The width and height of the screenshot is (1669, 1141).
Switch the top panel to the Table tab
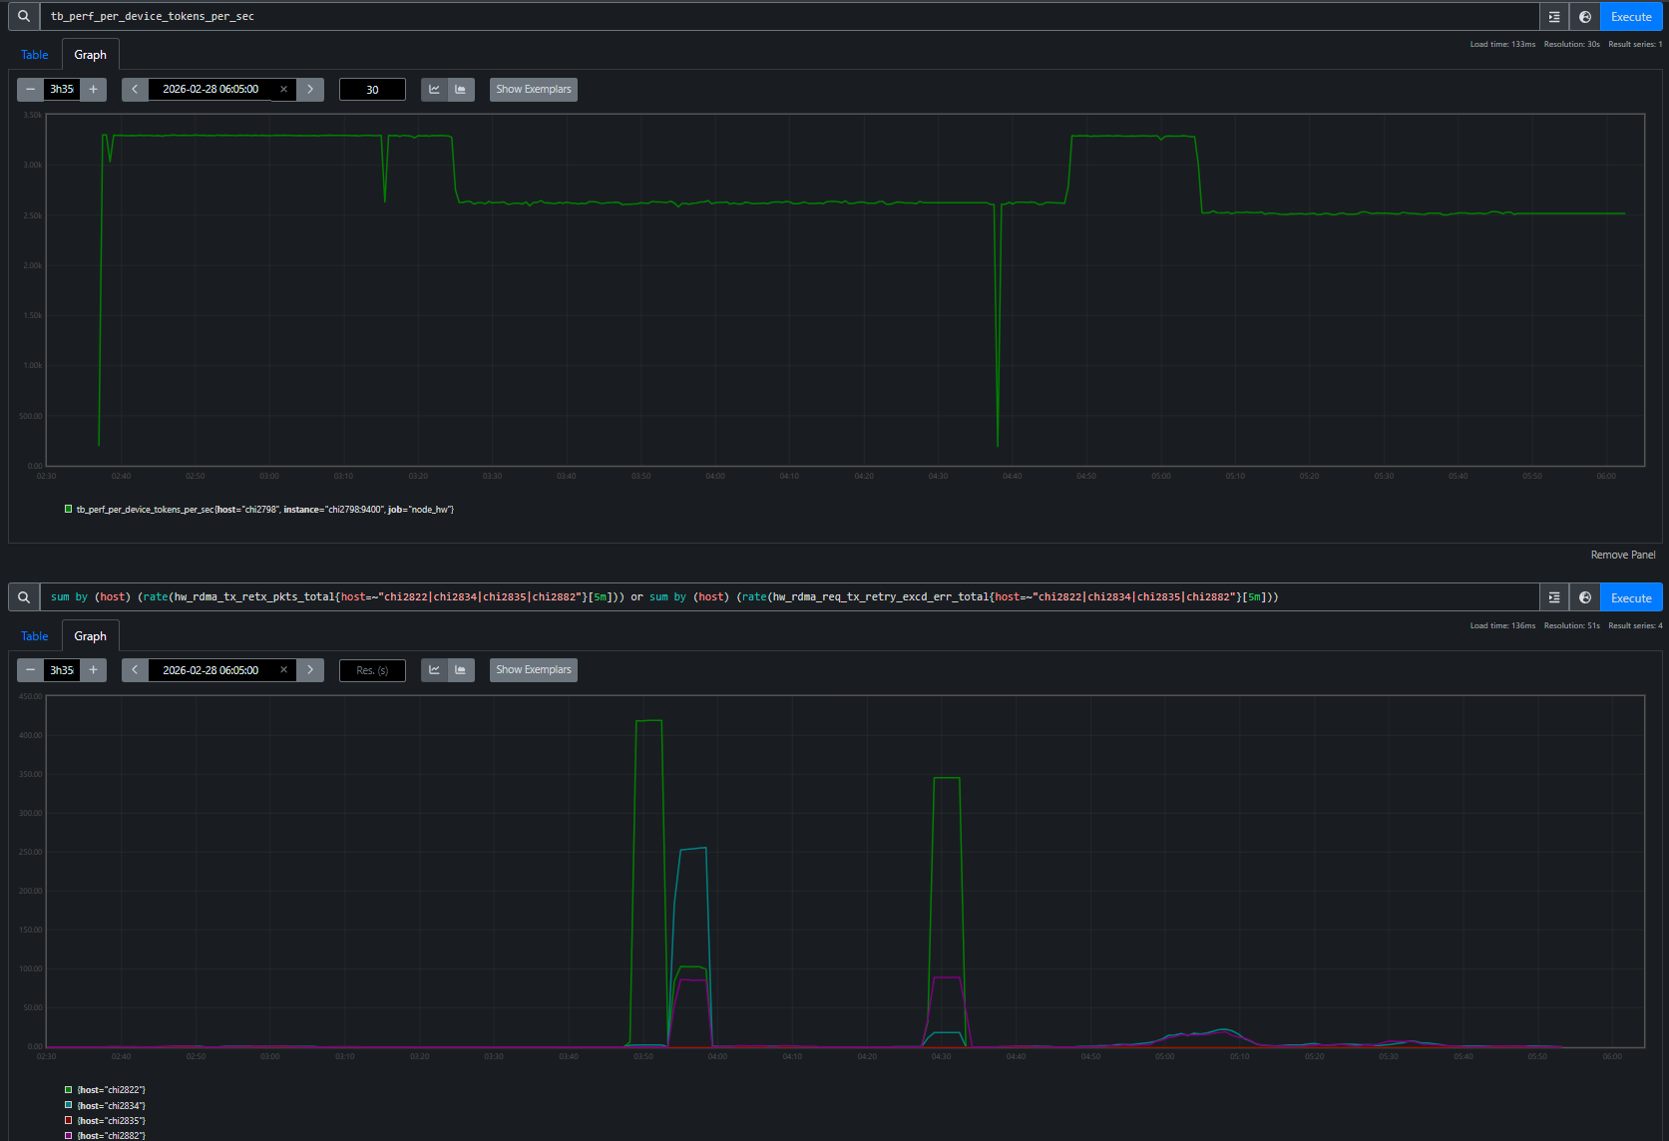click(x=34, y=54)
